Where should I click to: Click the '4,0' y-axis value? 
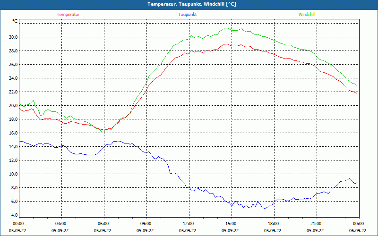[14, 215]
